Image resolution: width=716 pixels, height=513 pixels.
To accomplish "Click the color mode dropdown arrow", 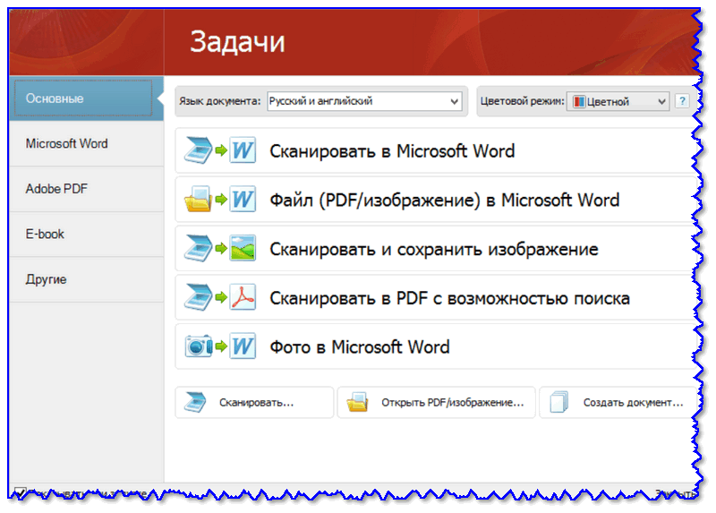I will point(661,101).
